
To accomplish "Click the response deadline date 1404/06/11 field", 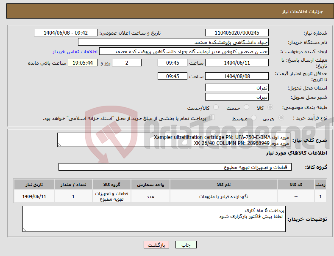I will pyautogui.click(x=237, y=63).
